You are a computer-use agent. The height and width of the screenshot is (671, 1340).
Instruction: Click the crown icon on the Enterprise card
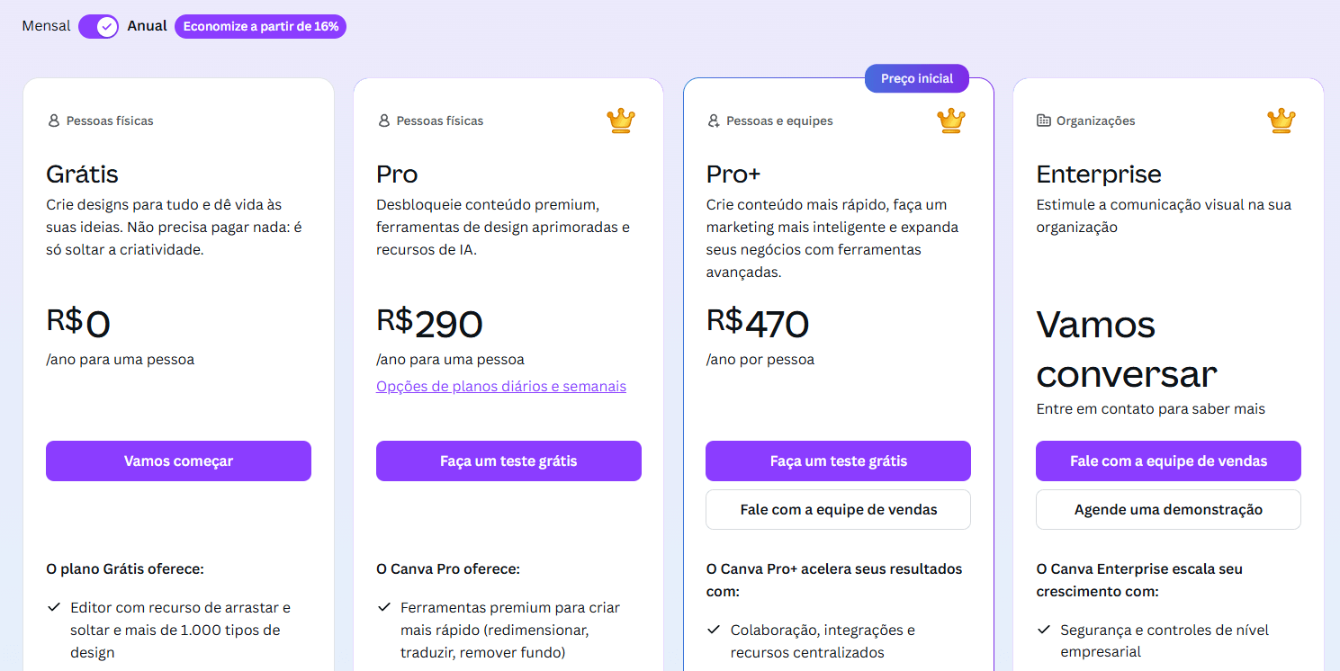tap(1281, 120)
